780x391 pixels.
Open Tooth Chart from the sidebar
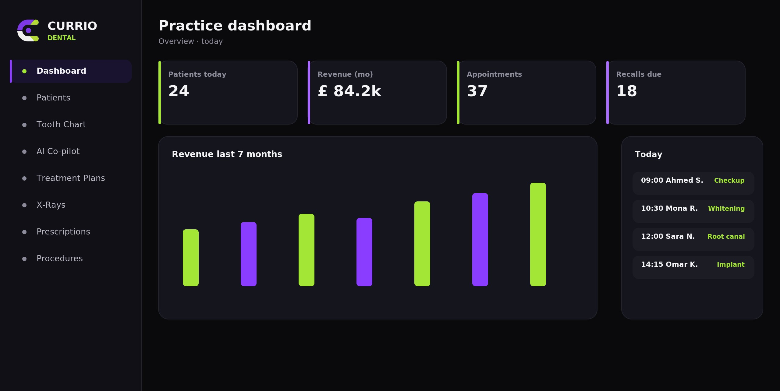coord(71,125)
